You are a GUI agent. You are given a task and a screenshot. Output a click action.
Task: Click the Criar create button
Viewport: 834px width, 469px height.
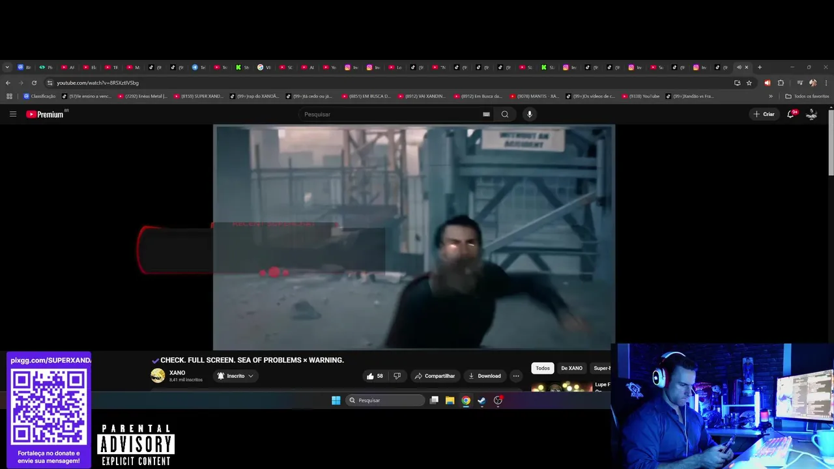coord(764,114)
